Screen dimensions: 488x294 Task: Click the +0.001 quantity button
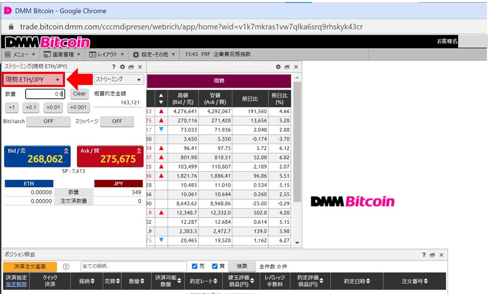(79, 107)
